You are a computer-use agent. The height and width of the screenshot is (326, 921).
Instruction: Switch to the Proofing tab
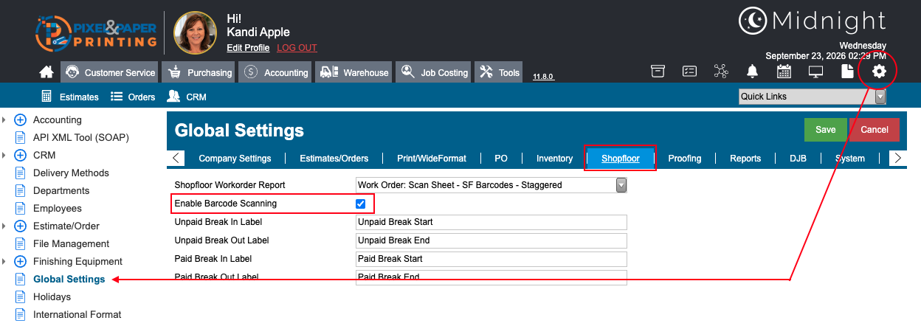click(x=684, y=159)
